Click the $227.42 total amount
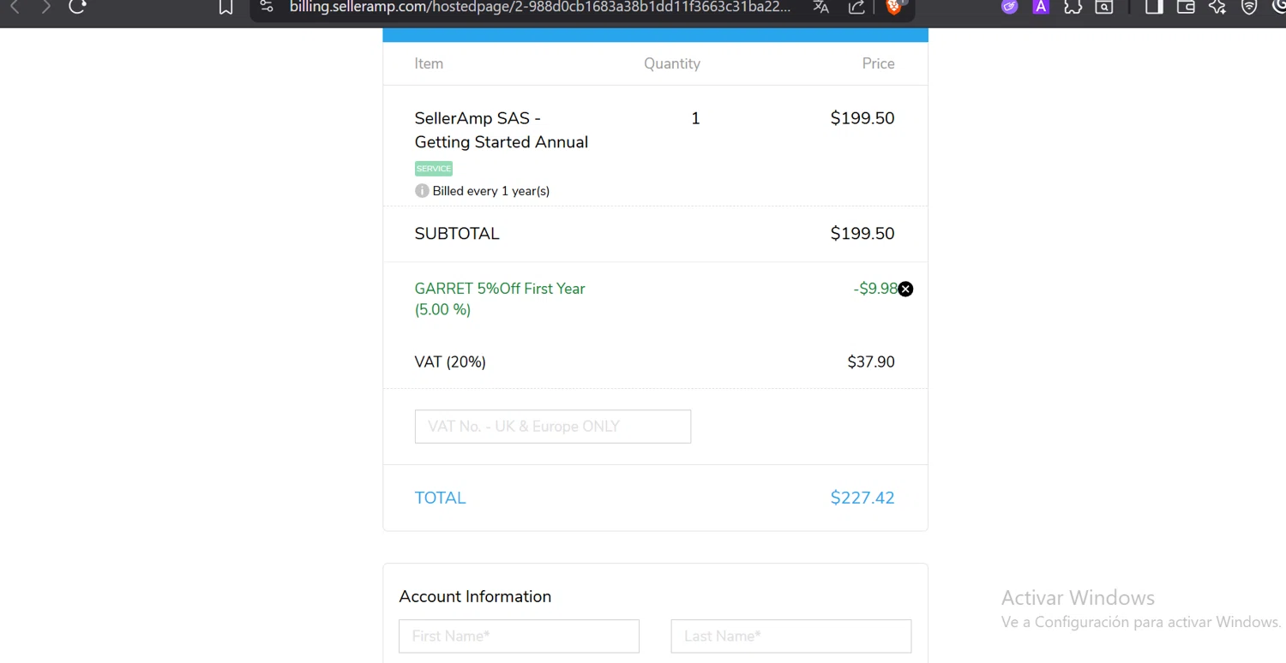Image resolution: width=1286 pixels, height=663 pixels. 862,499
